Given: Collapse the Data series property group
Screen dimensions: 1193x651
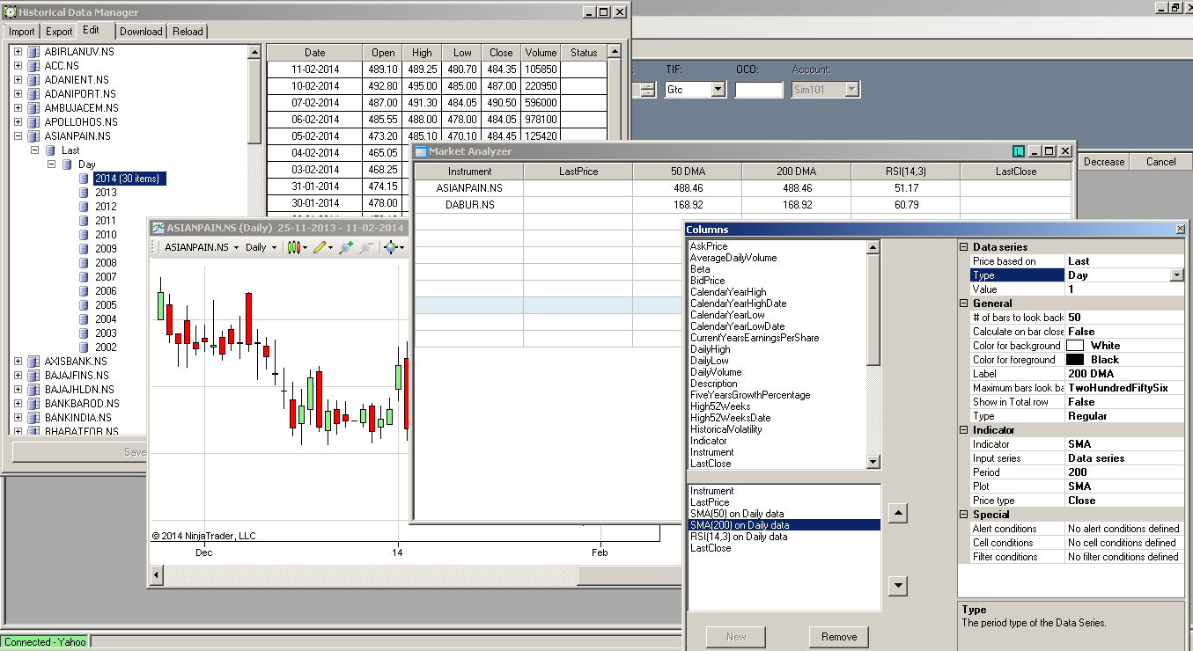Looking at the screenshot, I should point(964,247).
